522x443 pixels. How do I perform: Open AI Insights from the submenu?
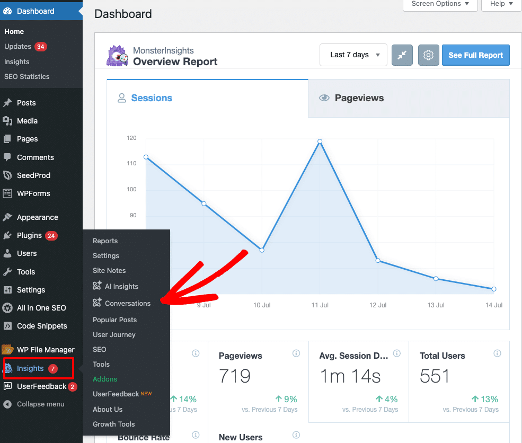click(121, 286)
